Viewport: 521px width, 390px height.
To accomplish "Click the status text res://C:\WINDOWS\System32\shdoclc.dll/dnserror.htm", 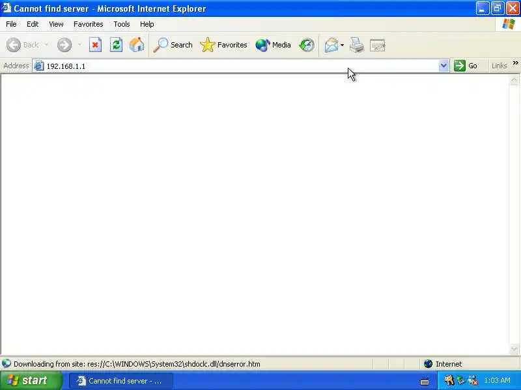I will (x=174, y=364).
